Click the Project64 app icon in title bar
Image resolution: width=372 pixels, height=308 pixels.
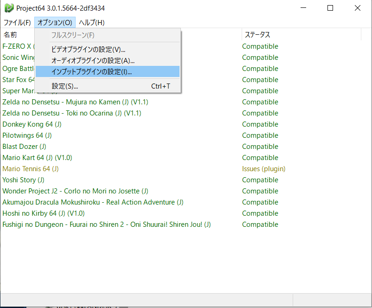(9, 8)
